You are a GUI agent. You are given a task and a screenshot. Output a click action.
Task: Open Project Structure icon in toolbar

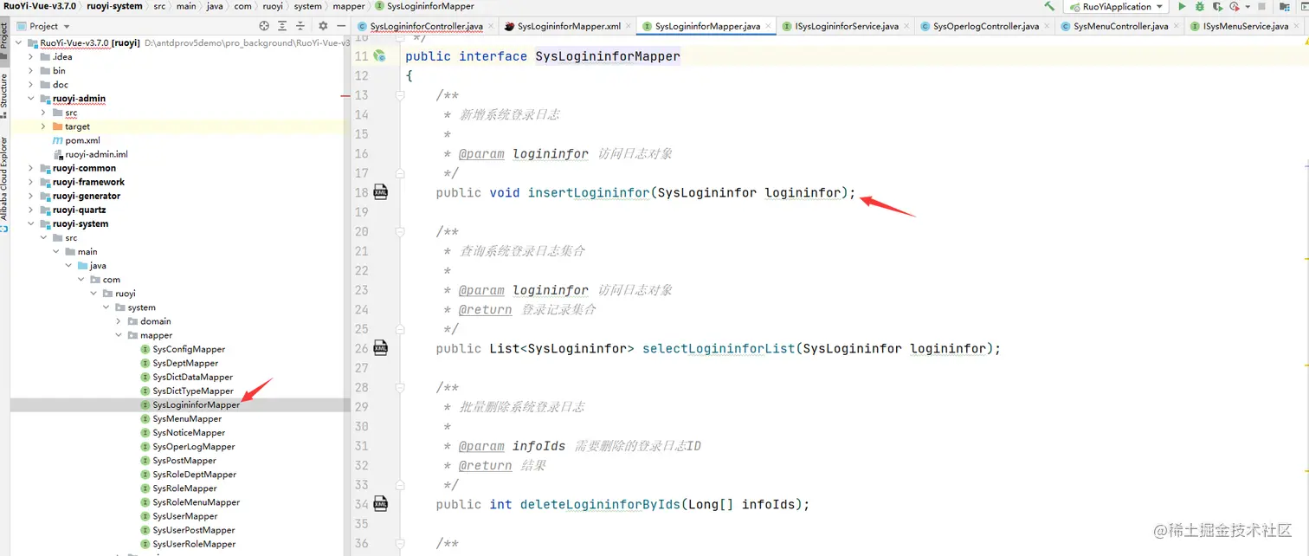(1284, 7)
